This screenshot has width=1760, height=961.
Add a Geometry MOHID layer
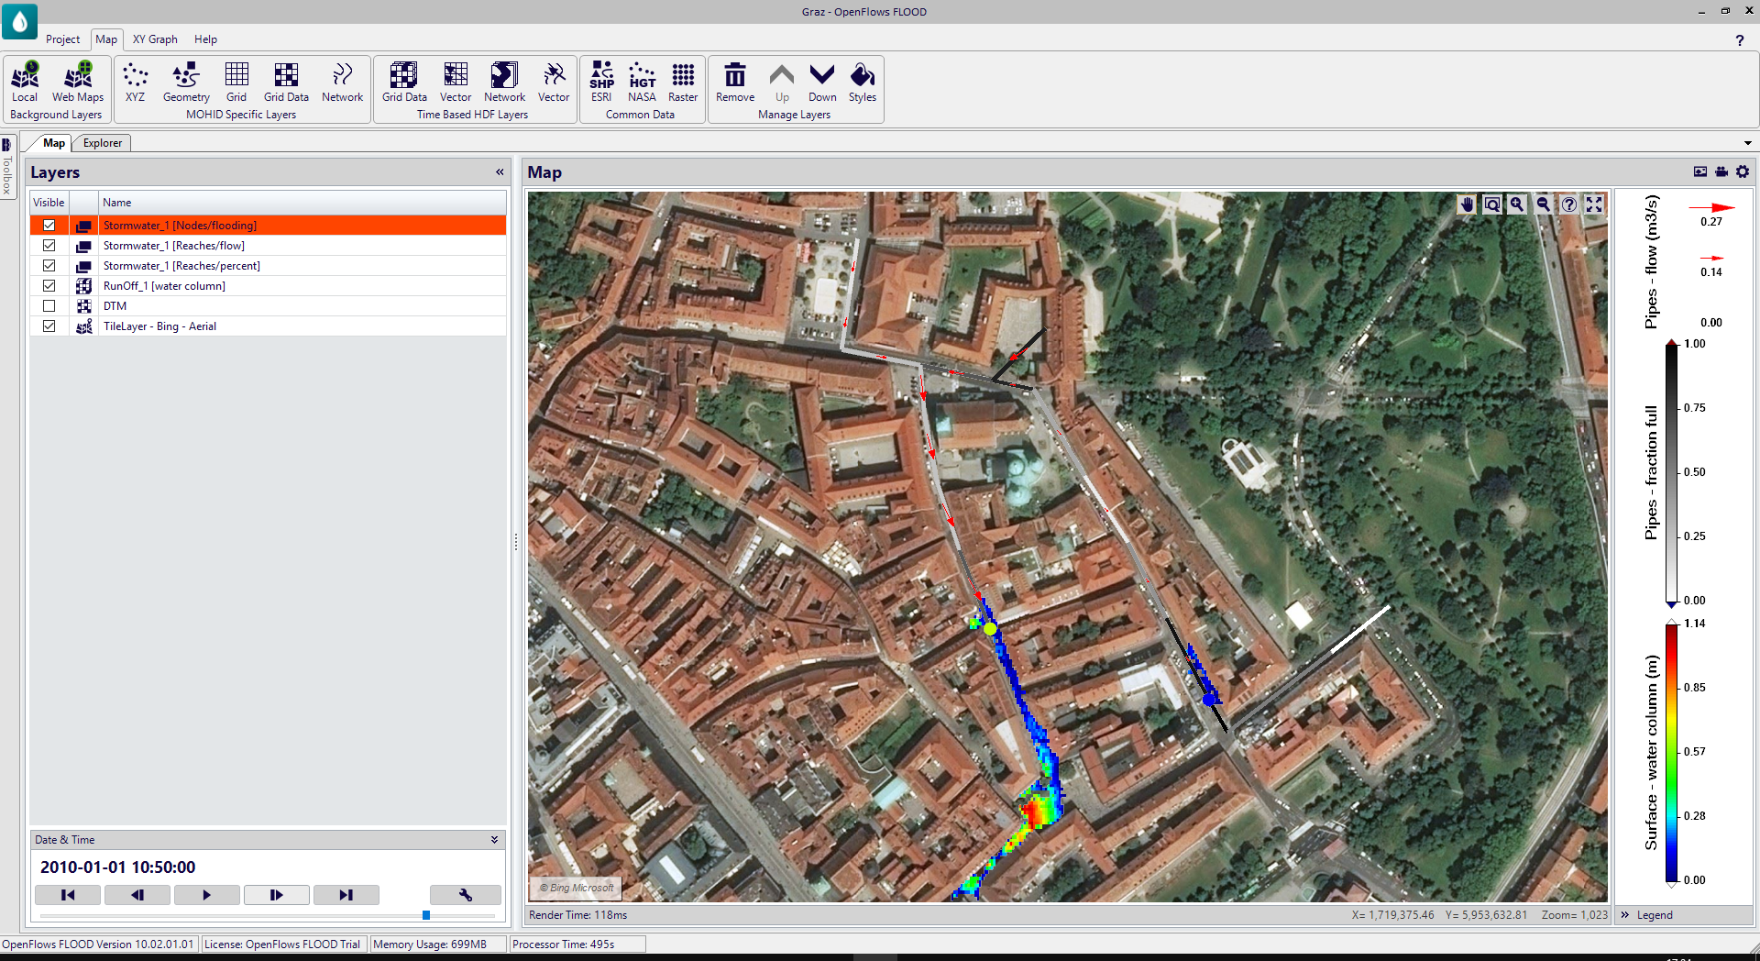point(186,83)
